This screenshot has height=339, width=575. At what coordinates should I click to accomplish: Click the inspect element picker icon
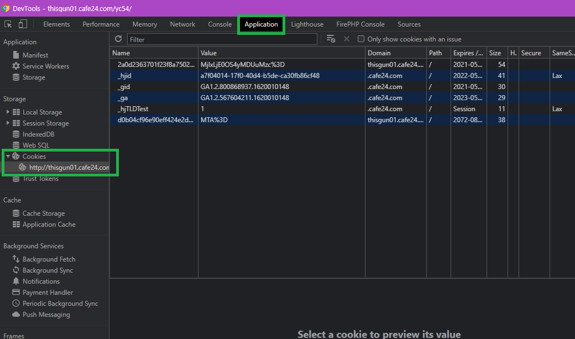coord(8,24)
